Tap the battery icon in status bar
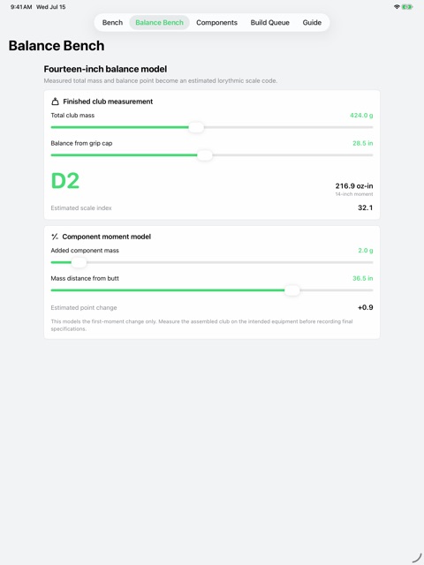424x565 pixels. click(x=407, y=7)
